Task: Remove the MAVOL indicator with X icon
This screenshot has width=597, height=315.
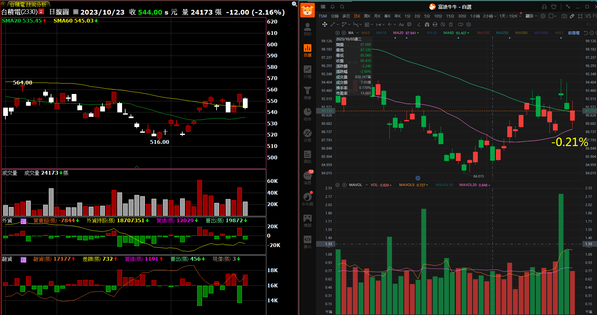Action: [344, 185]
